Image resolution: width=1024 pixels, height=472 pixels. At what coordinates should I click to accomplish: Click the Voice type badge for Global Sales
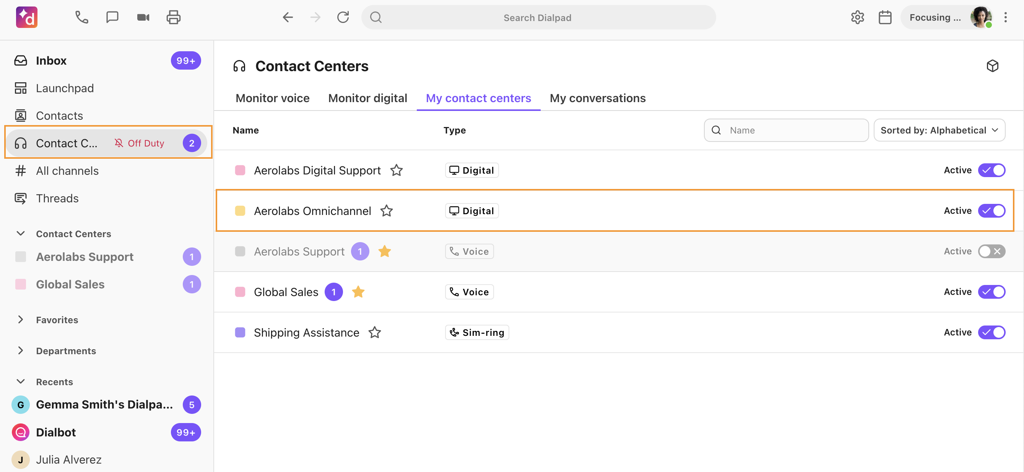pos(469,292)
